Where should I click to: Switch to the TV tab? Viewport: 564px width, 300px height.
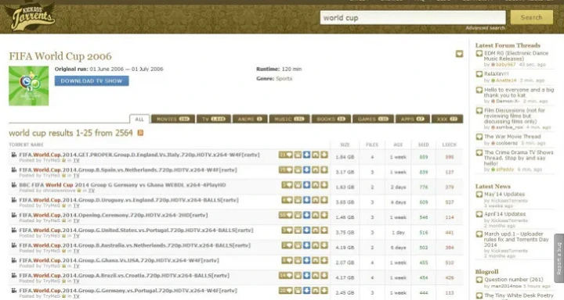click(x=214, y=119)
